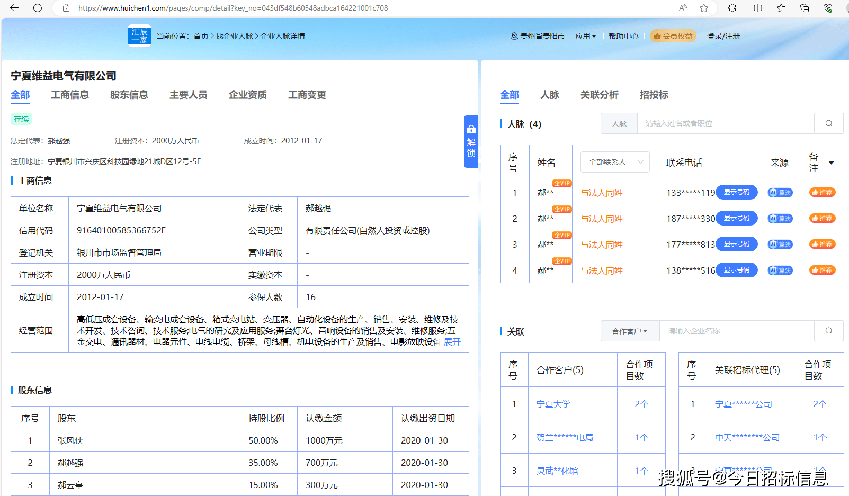Click shareholder name 张风侠
849x496 pixels.
coord(70,440)
